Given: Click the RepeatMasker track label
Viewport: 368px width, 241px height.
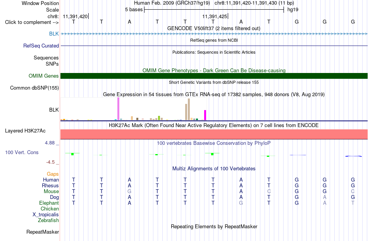Looking at the screenshot, I should coord(43,232).
